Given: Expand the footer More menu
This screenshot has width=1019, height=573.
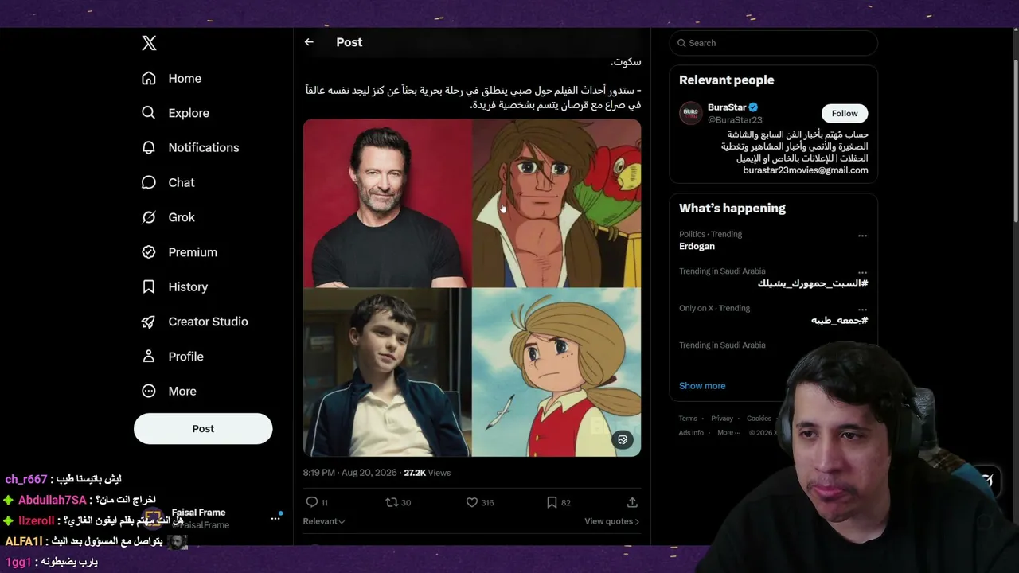Looking at the screenshot, I should (x=728, y=433).
